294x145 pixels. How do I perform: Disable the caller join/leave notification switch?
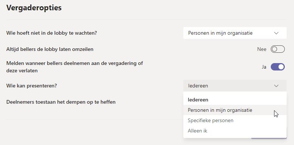coord(277,67)
